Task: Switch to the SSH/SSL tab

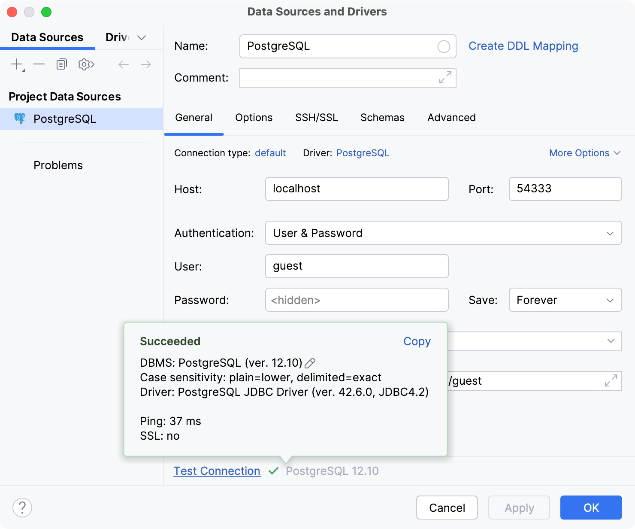Action: 316,118
